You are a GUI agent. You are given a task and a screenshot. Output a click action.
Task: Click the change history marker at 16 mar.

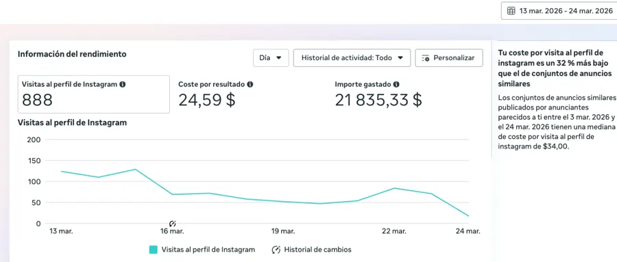(x=172, y=224)
